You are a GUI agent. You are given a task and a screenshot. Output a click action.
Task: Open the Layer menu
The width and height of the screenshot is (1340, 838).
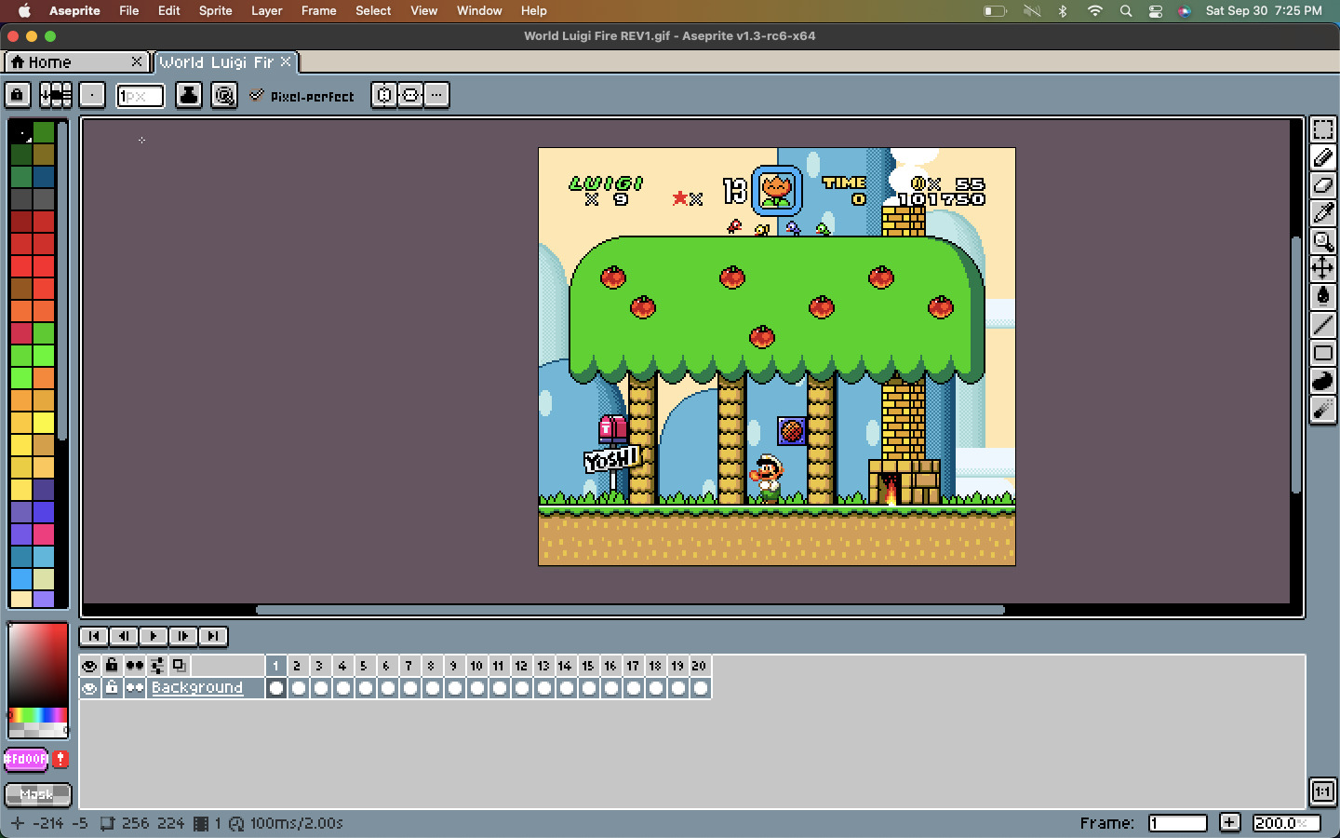pos(266,10)
